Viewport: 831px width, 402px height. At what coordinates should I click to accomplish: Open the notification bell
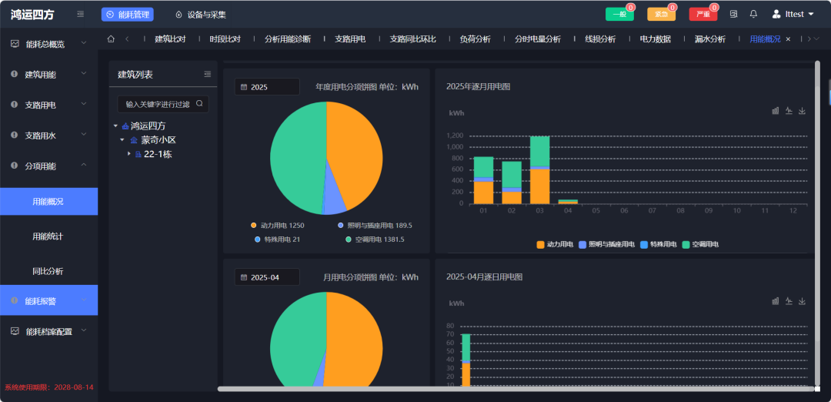[x=753, y=15]
